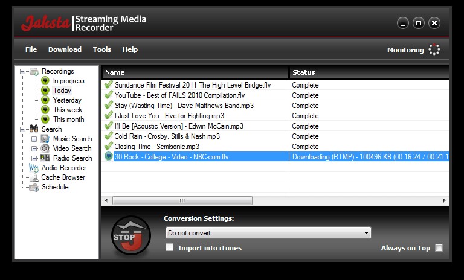This screenshot has height=280, width=464.
Task: Expand the Music Search tree node
Action: (34, 139)
